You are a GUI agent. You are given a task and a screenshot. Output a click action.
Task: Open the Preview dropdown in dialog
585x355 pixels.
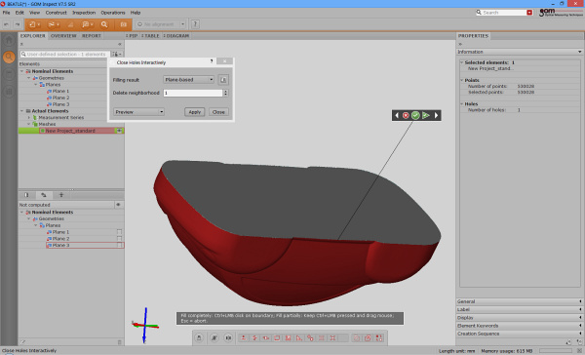(x=138, y=111)
